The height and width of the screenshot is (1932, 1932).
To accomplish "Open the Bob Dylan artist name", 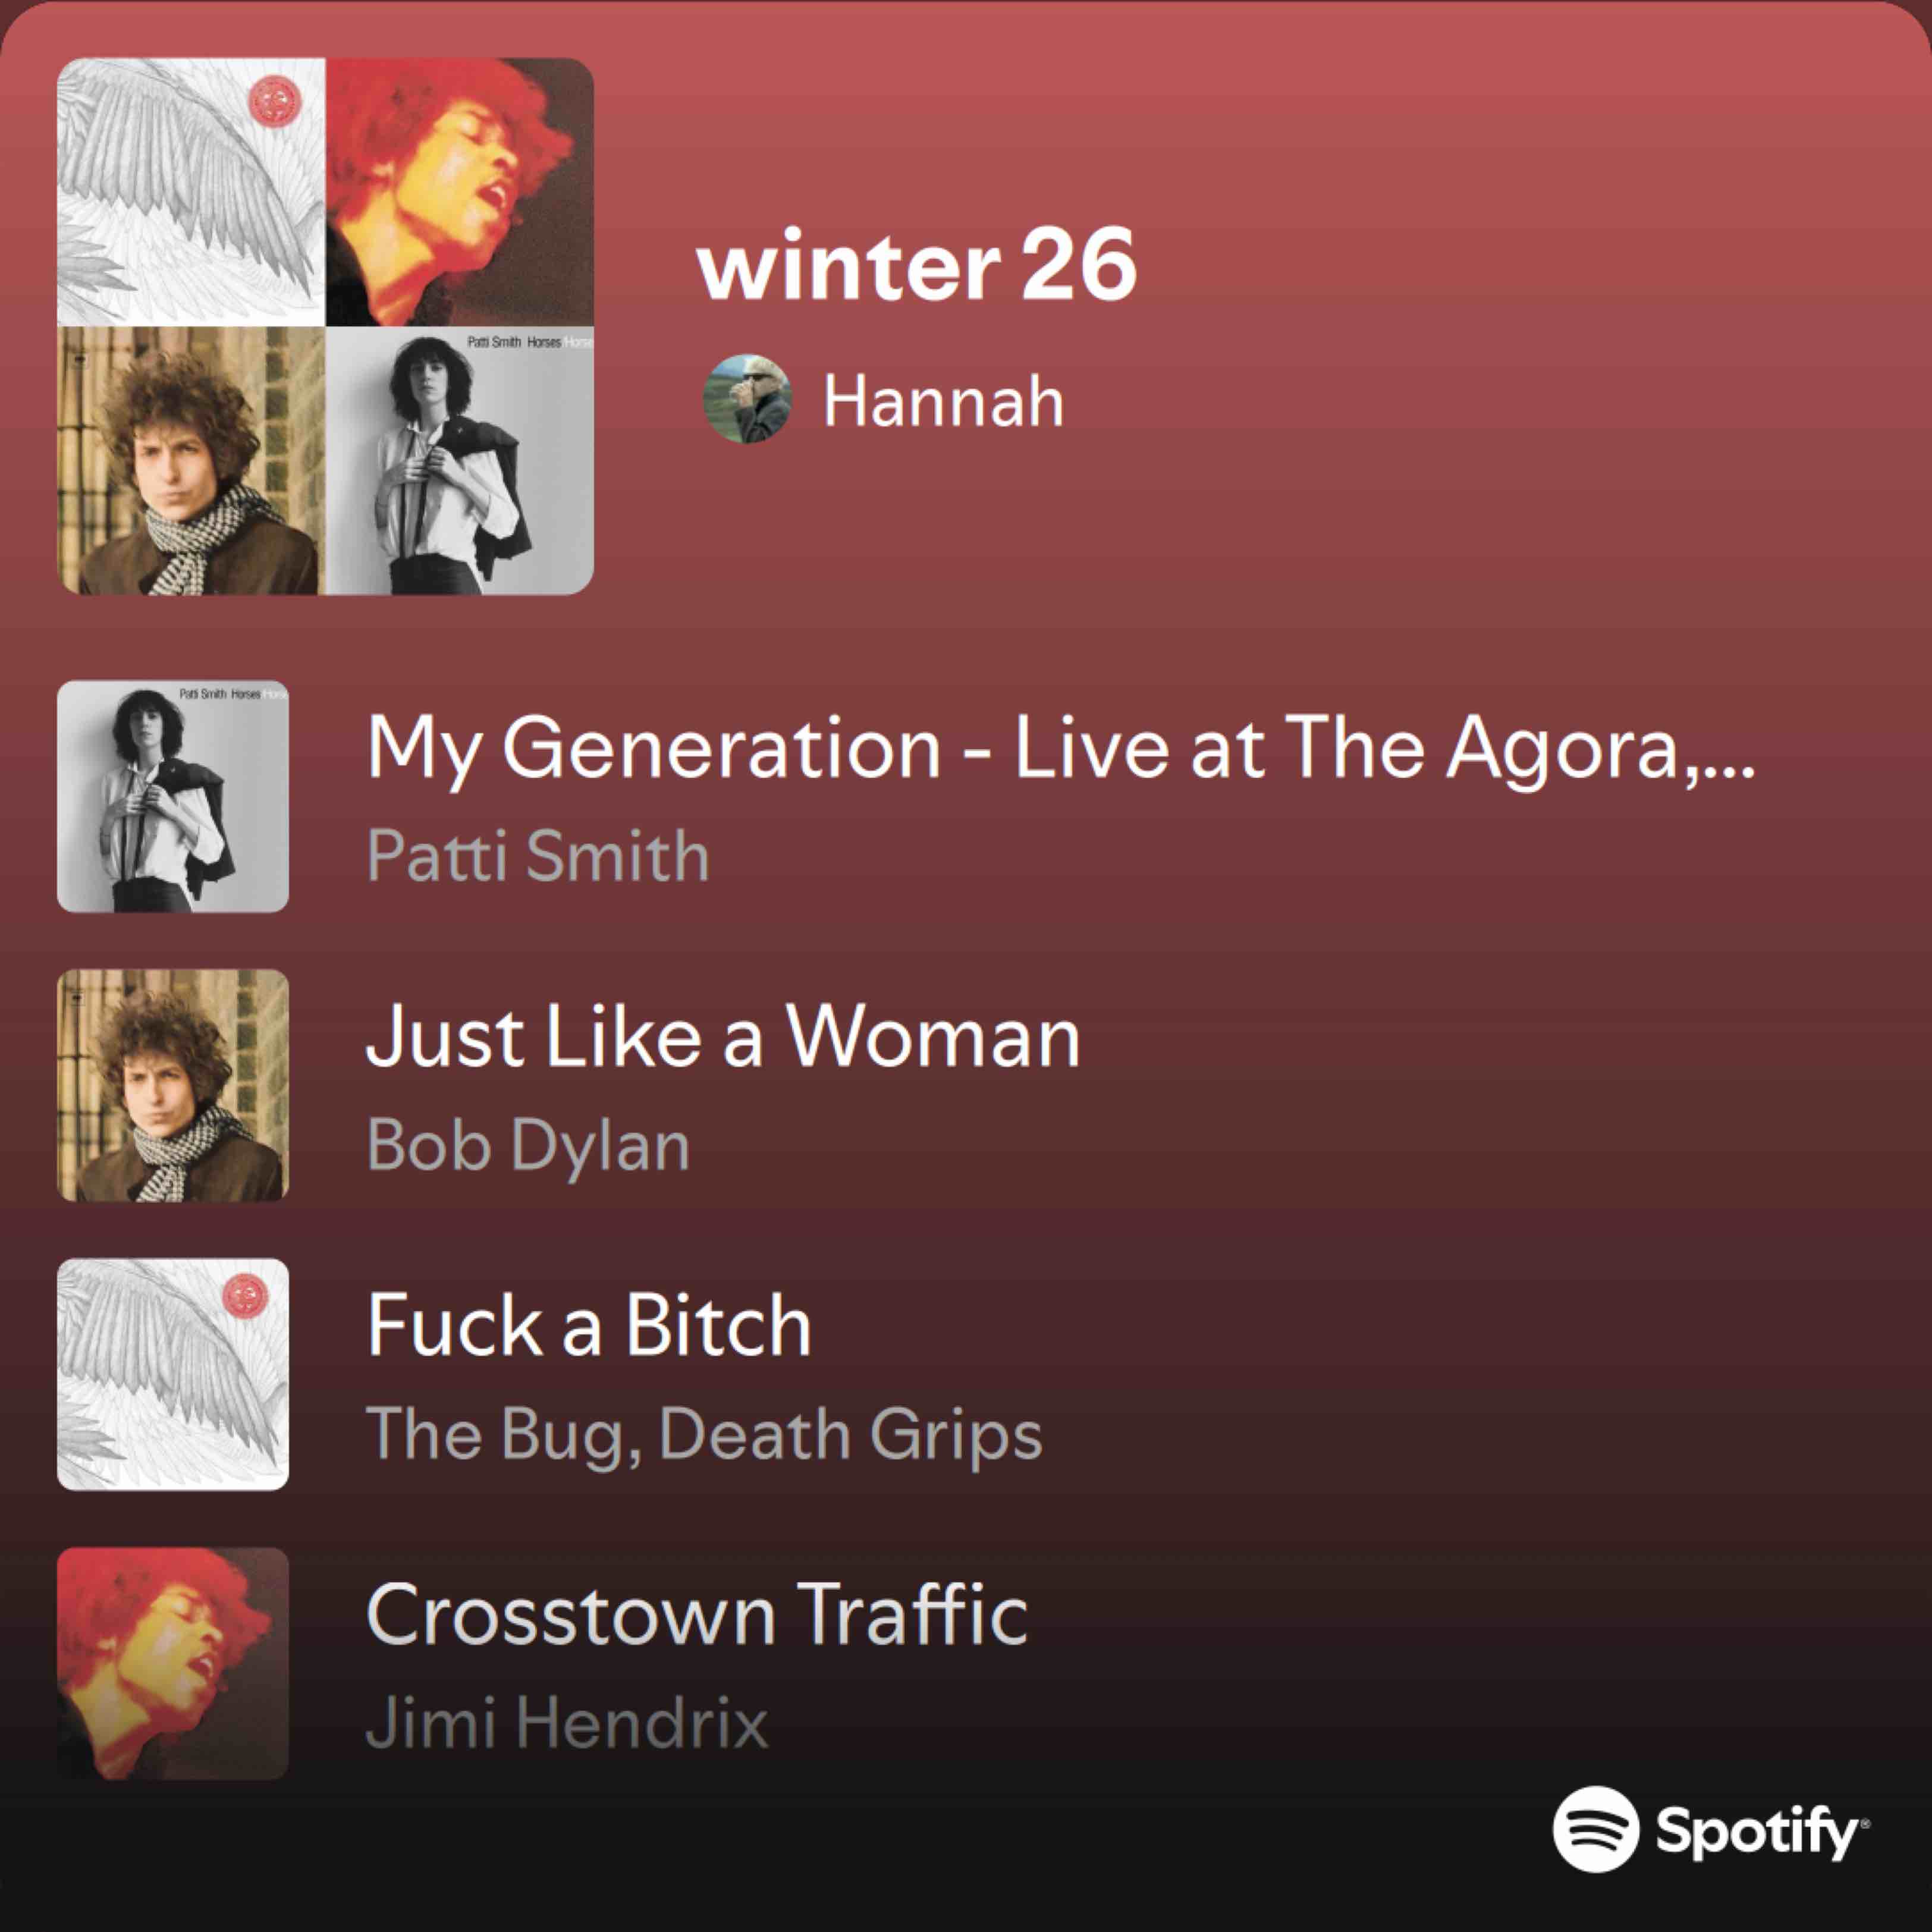I will 528,1146.
